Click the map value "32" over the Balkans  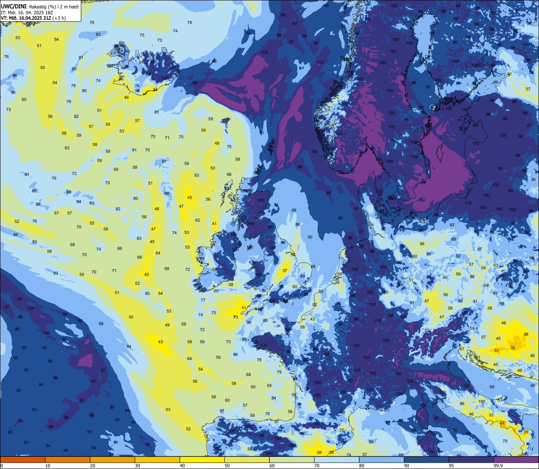coord(513,348)
